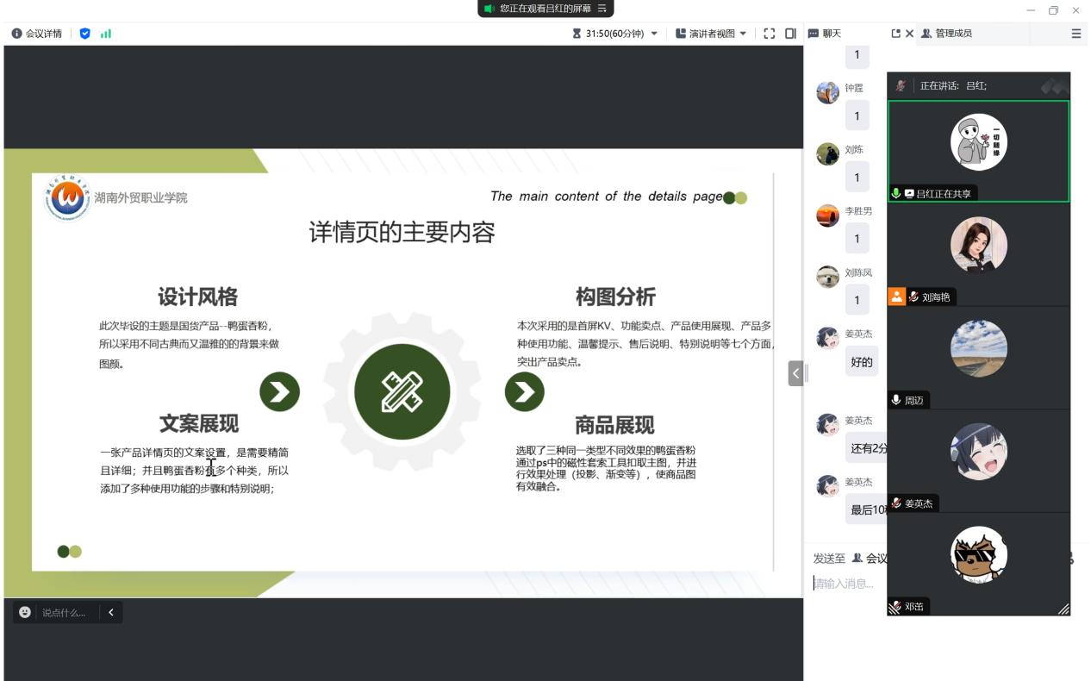Toggle the side panel layout icon
This screenshot has width=1091, height=681.
click(790, 34)
